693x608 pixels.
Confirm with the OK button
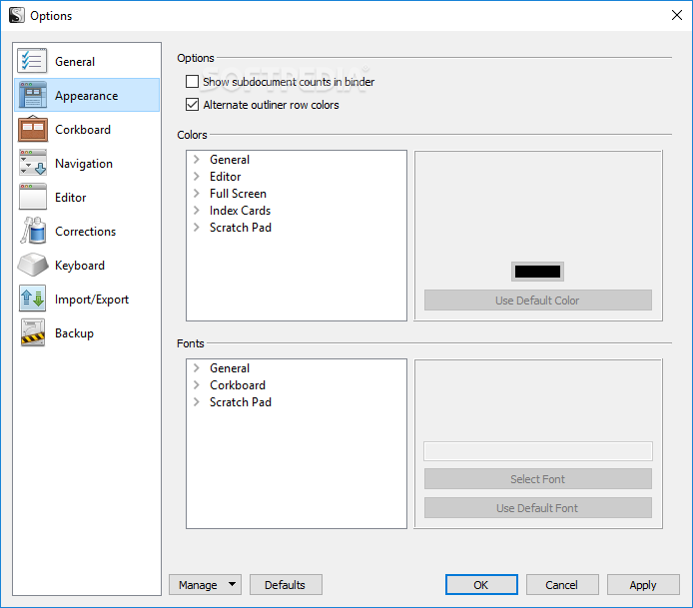click(481, 585)
